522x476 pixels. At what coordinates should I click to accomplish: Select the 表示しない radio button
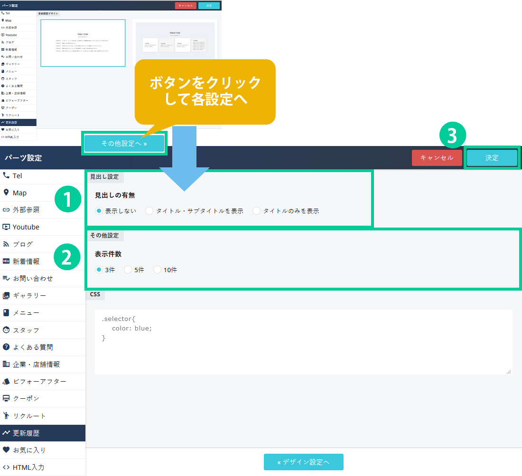click(x=99, y=211)
